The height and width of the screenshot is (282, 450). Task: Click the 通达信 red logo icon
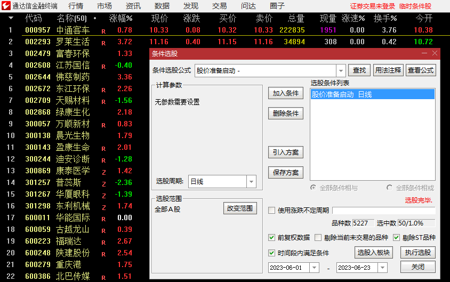pos(6,6)
